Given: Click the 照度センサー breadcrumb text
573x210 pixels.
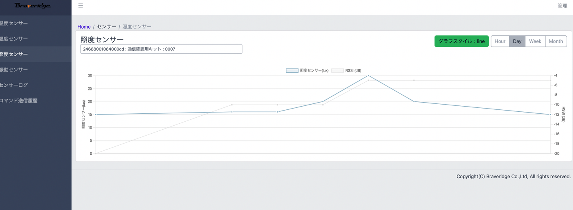Looking at the screenshot, I should point(137,27).
